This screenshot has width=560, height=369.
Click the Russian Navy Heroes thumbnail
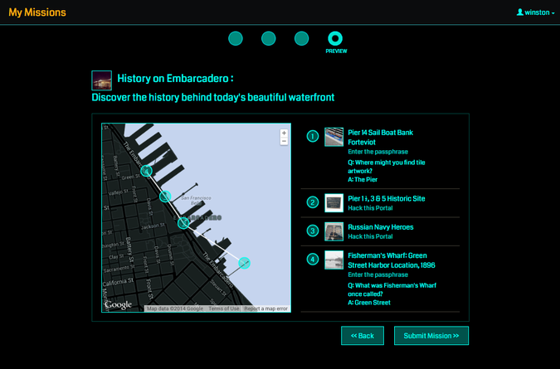click(334, 231)
